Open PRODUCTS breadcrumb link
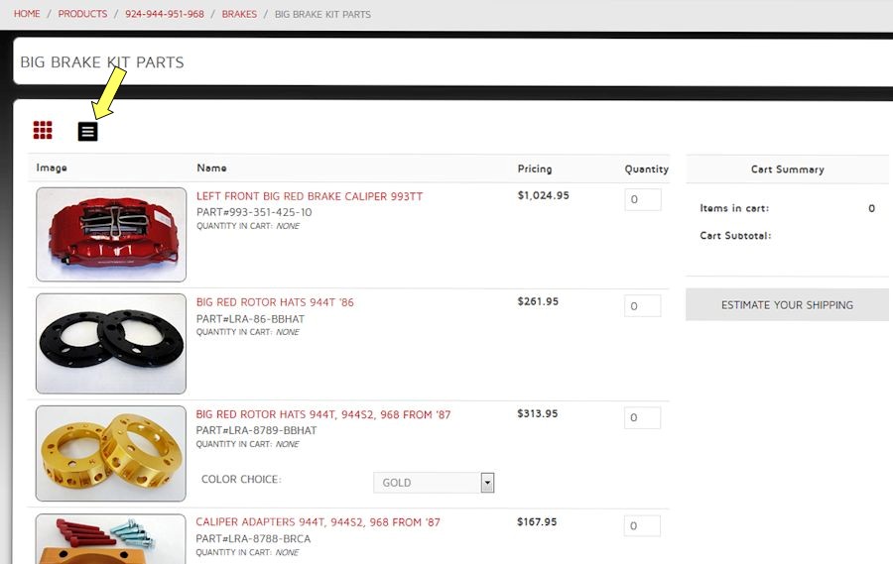Image resolution: width=893 pixels, height=564 pixels. [82, 14]
